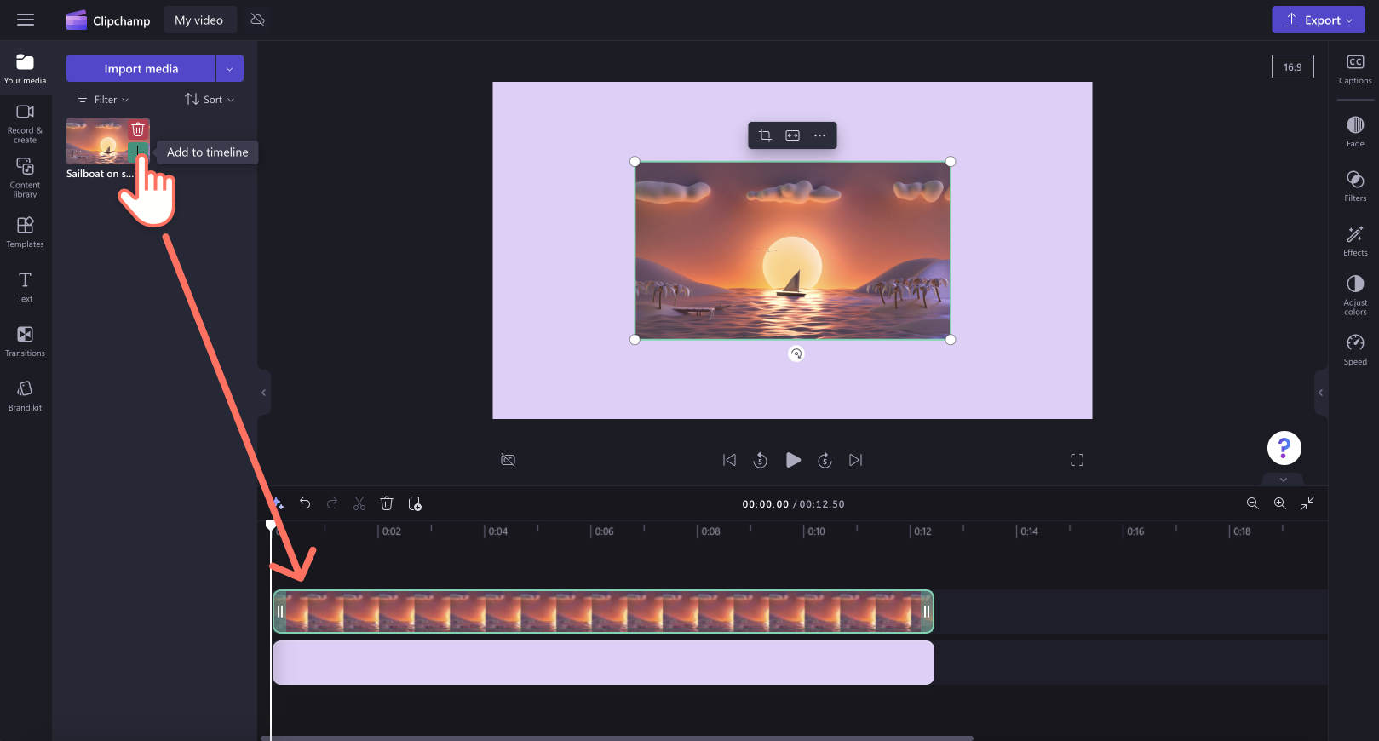Change the 16:9 aspect ratio

1292,66
